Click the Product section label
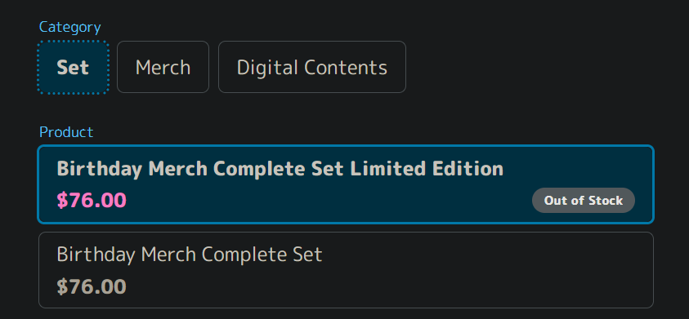 (x=66, y=132)
